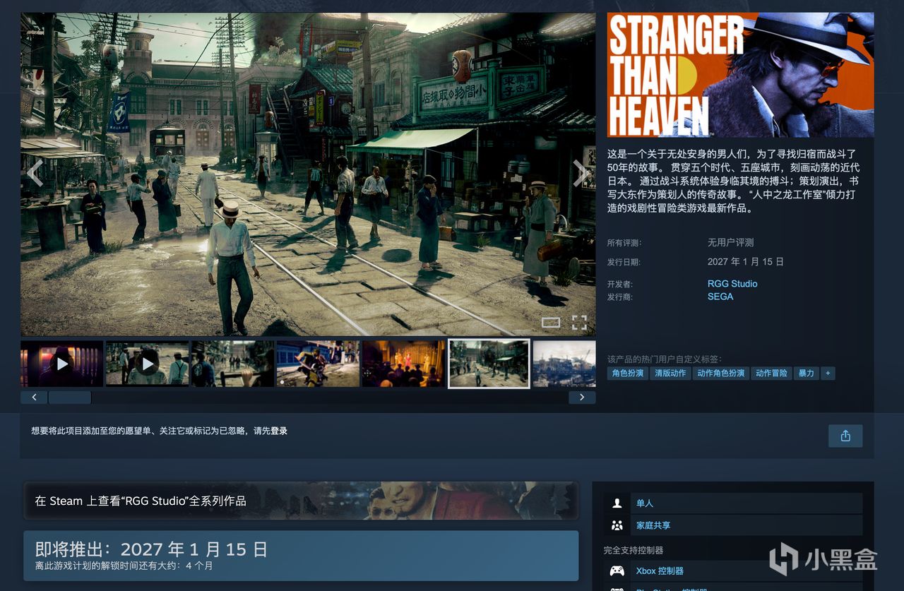
Task: Click the large main street screenshot
Action: 308,174
